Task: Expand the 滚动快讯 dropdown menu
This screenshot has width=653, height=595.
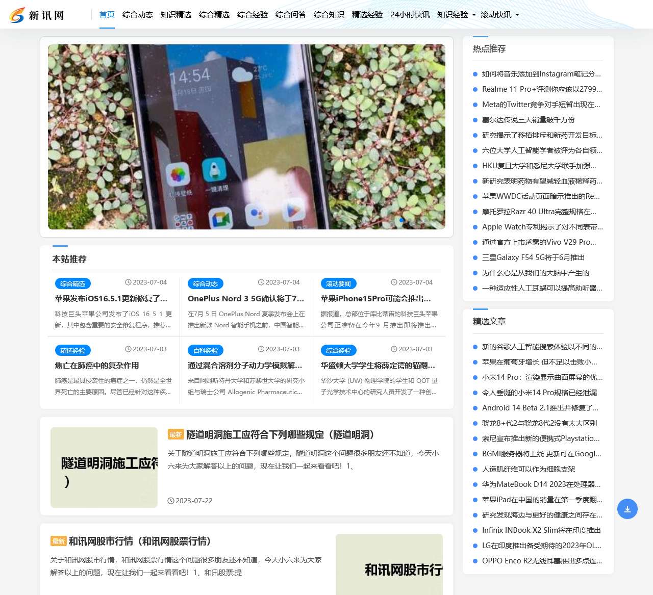Action: (500, 15)
